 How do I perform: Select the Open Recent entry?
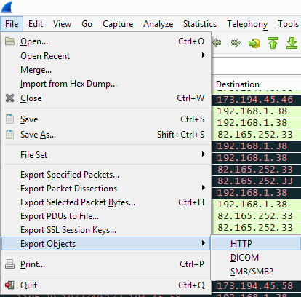pyautogui.click(x=105, y=56)
